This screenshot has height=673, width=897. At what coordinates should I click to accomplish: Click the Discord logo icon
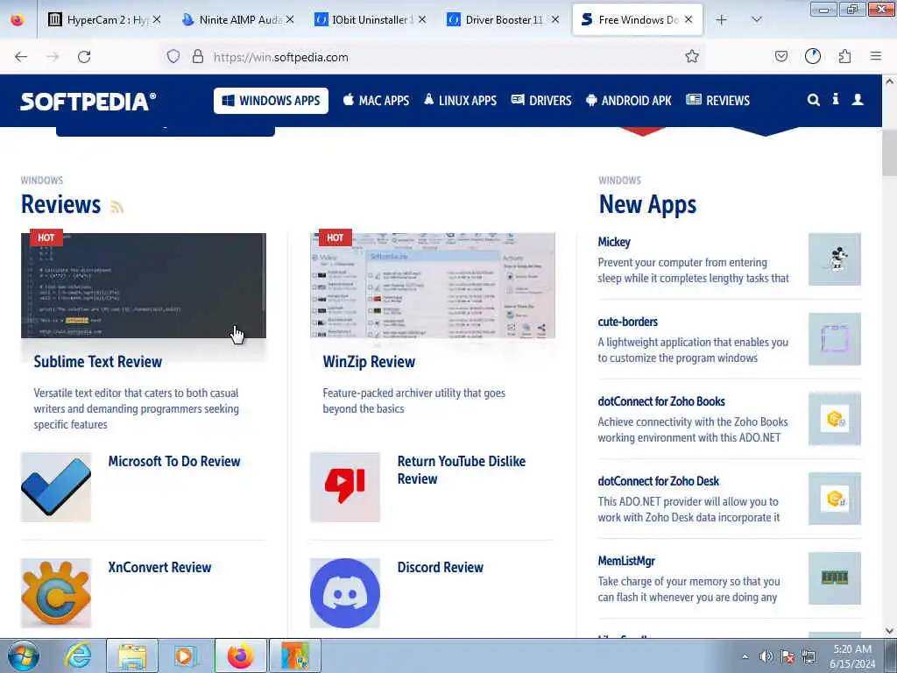(345, 593)
